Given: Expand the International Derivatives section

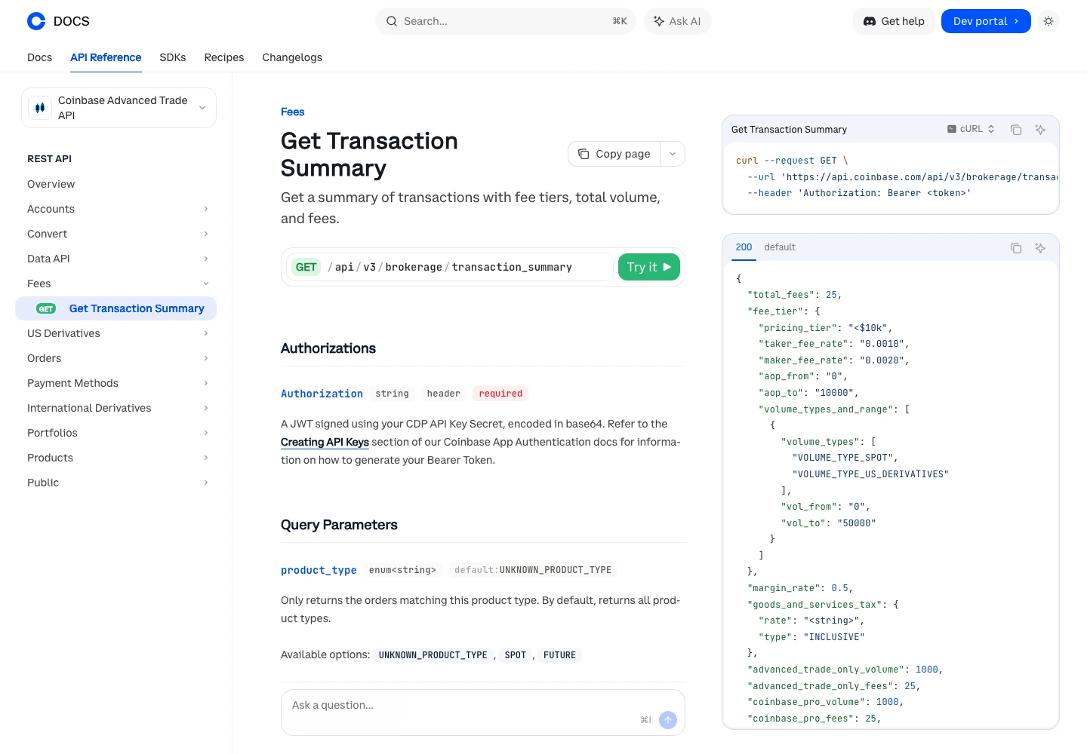Looking at the screenshot, I should coord(119,408).
